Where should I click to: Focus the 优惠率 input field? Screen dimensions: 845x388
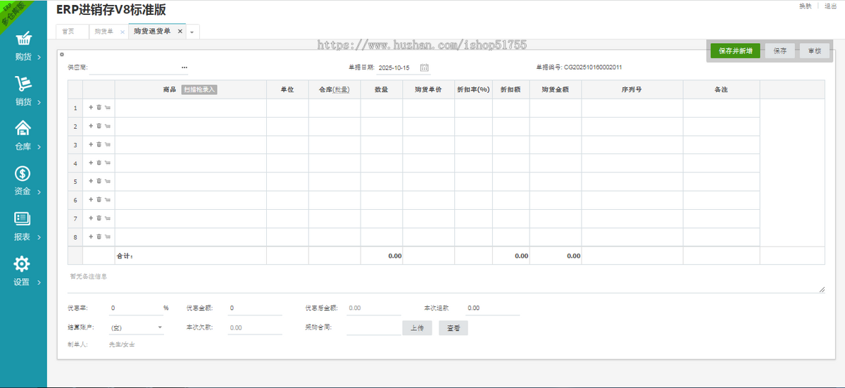(136, 308)
